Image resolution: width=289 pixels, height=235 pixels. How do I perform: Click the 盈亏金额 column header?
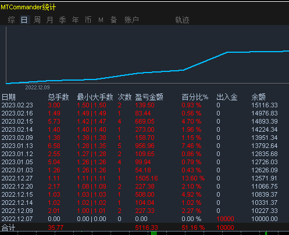[x=149, y=97]
